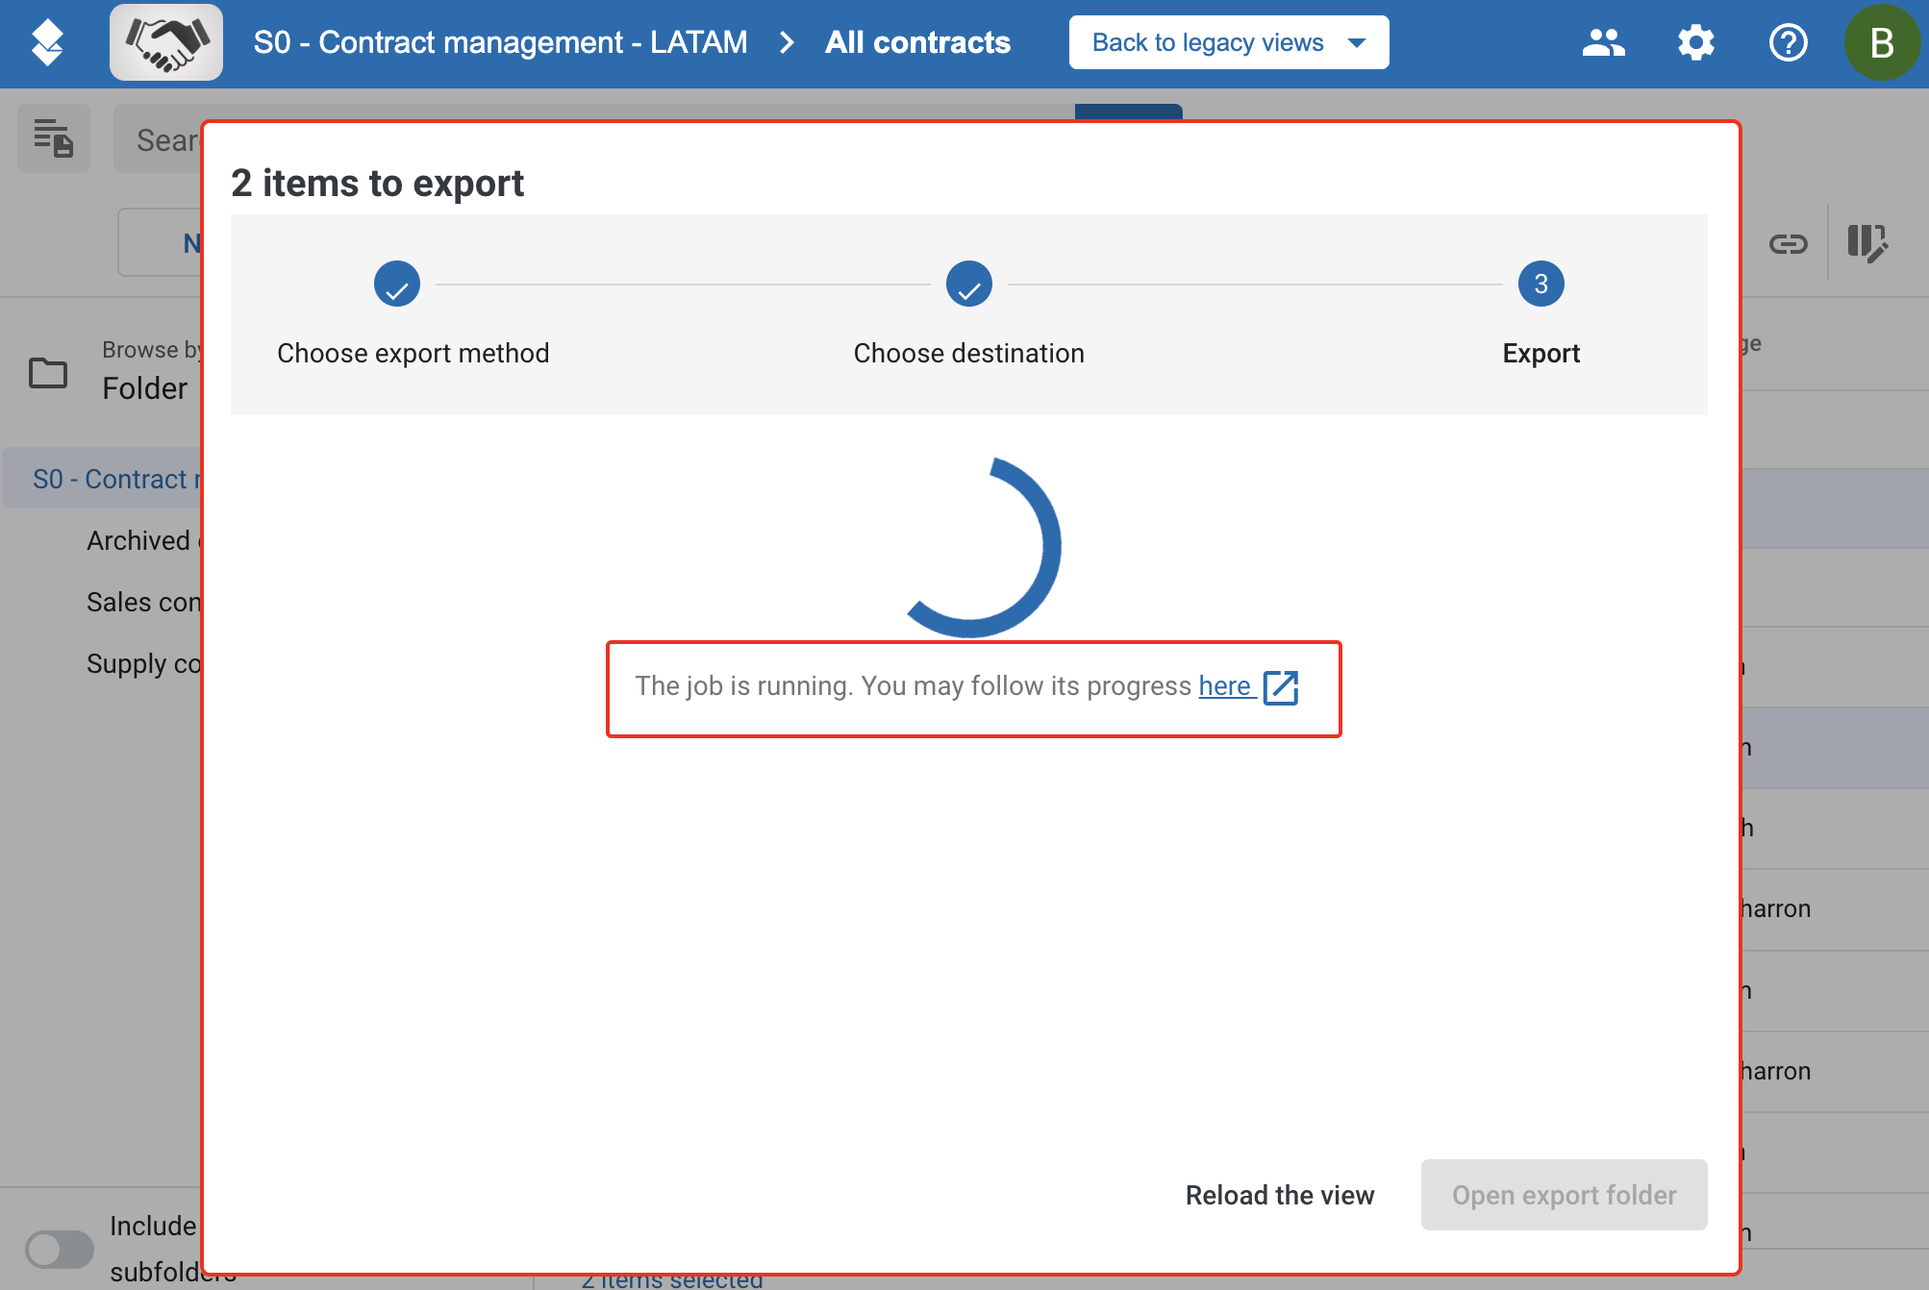This screenshot has height=1290, width=1929.
Task: Open the help question mark icon
Action: pos(1789,42)
